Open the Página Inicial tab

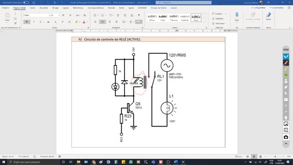tap(19, 8)
